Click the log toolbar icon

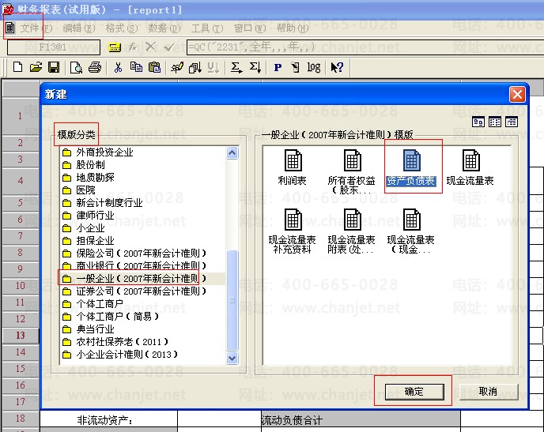[x=314, y=67]
